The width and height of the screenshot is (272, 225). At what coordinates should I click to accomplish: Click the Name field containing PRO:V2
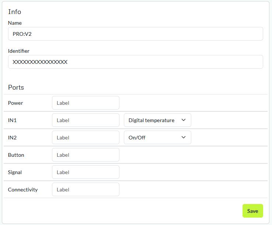click(135, 34)
